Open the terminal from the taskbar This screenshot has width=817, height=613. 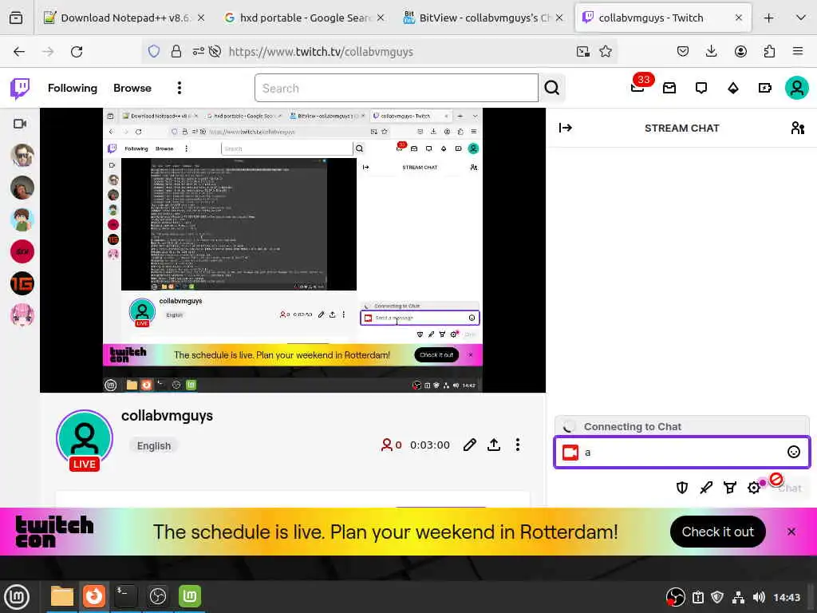tap(125, 596)
